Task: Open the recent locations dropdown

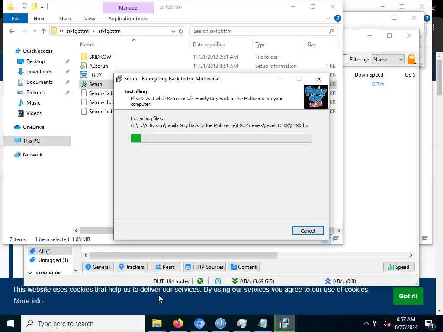Action: (x=35, y=31)
